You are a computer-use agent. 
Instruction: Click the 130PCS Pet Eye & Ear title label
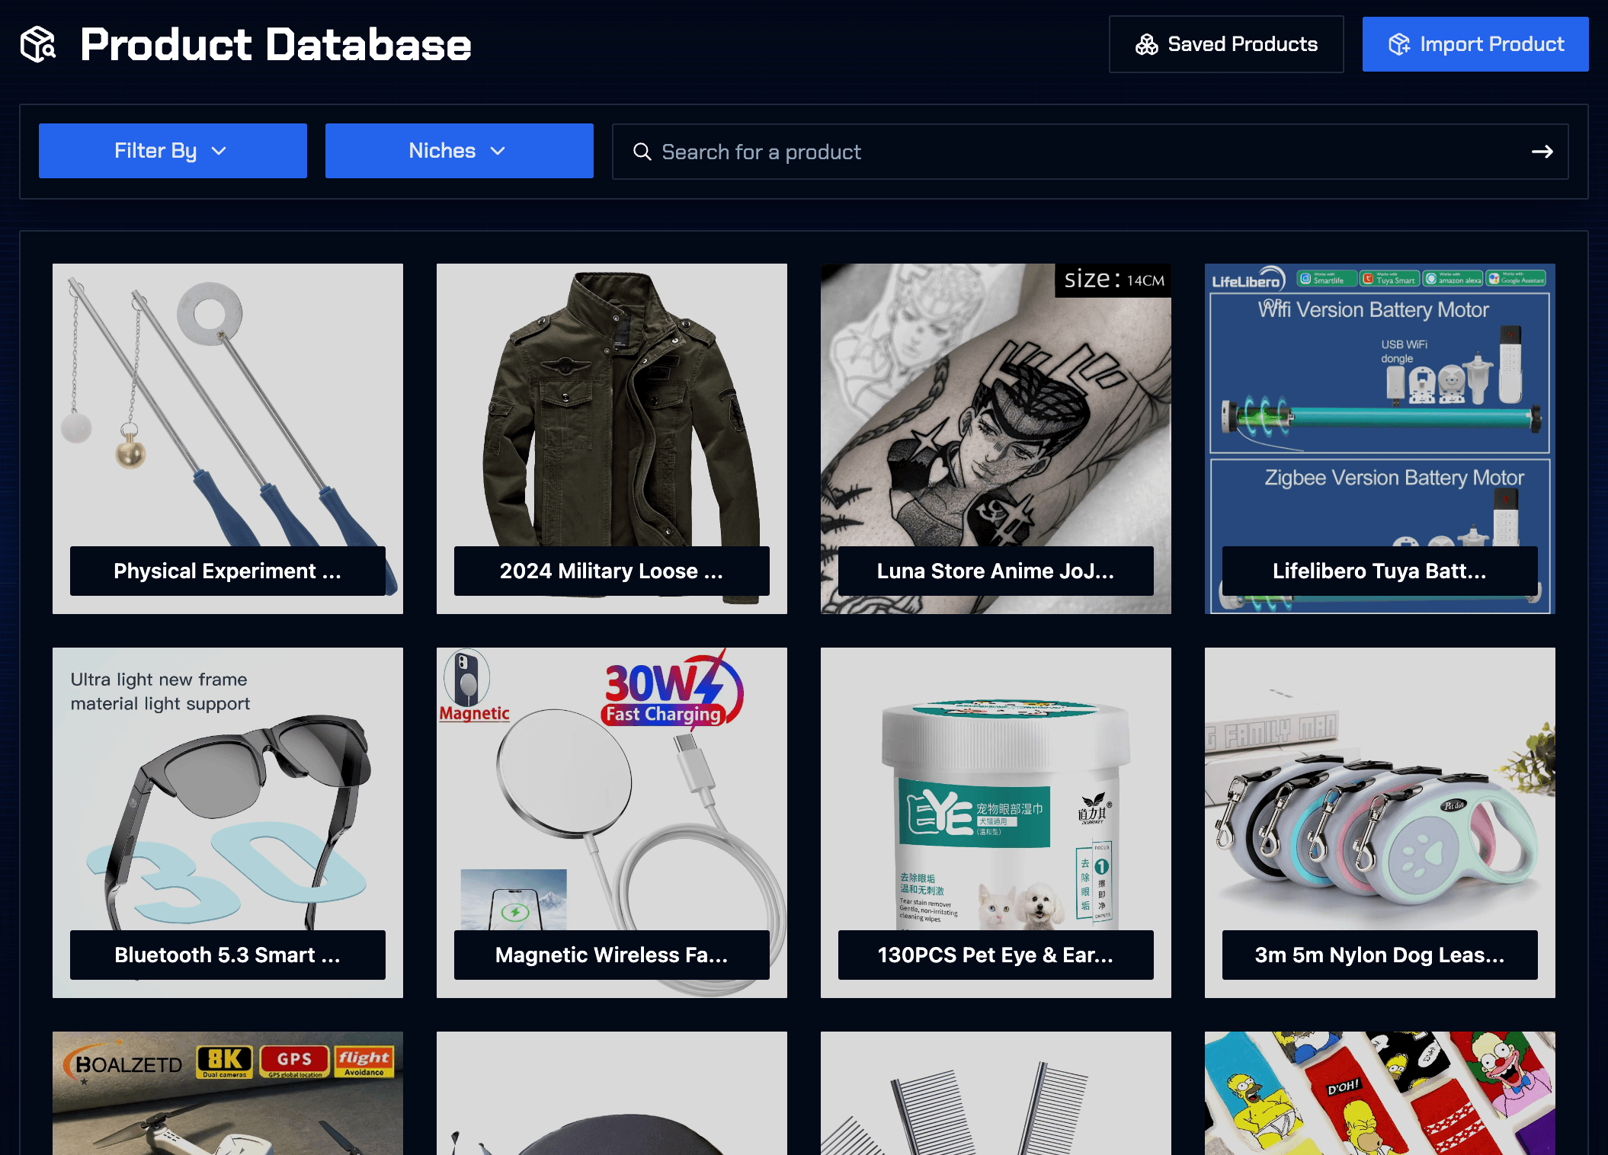996,955
